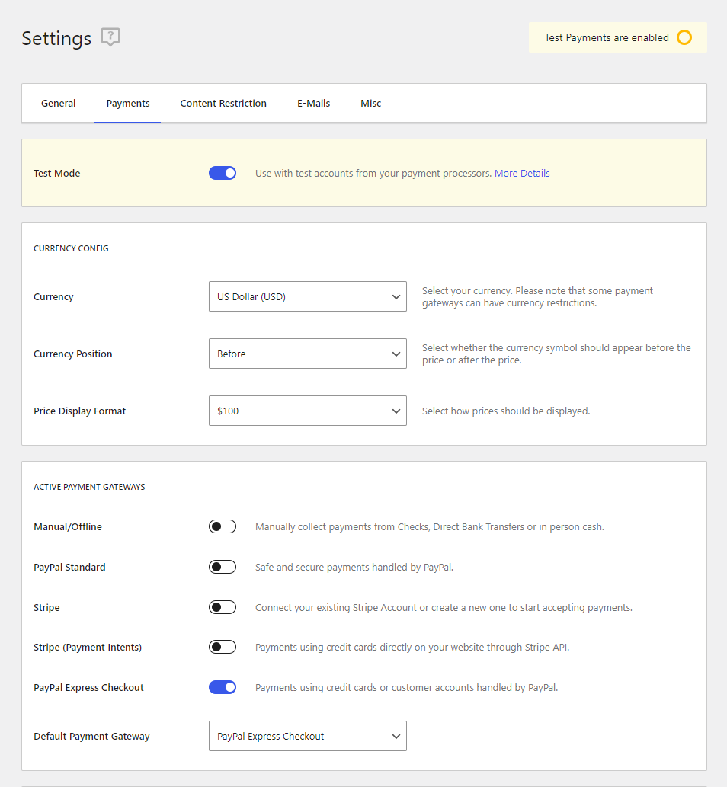Open the Misc tab
Screen dimensions: 727x787
[x=371, y=104]
